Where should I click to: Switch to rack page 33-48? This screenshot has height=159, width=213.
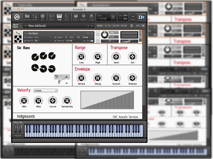[116, 26]
